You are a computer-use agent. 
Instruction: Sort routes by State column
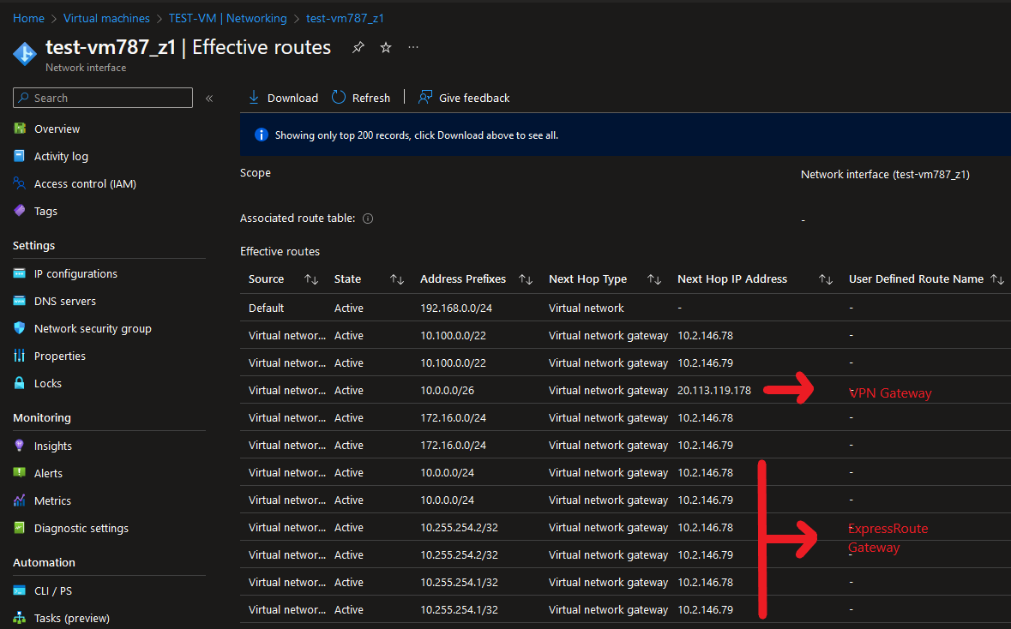(x=397, y=279)
